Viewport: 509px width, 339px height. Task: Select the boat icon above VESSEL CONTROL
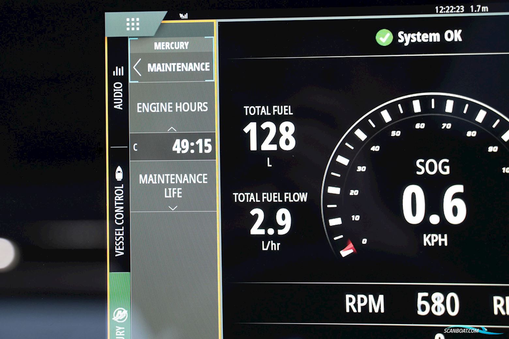[x=119, y=173]
